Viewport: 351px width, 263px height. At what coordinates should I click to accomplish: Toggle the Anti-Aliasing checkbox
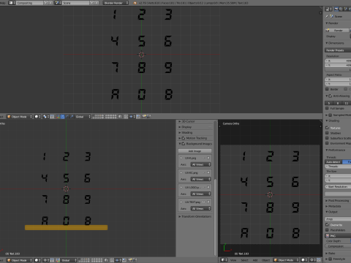[331, 96]
